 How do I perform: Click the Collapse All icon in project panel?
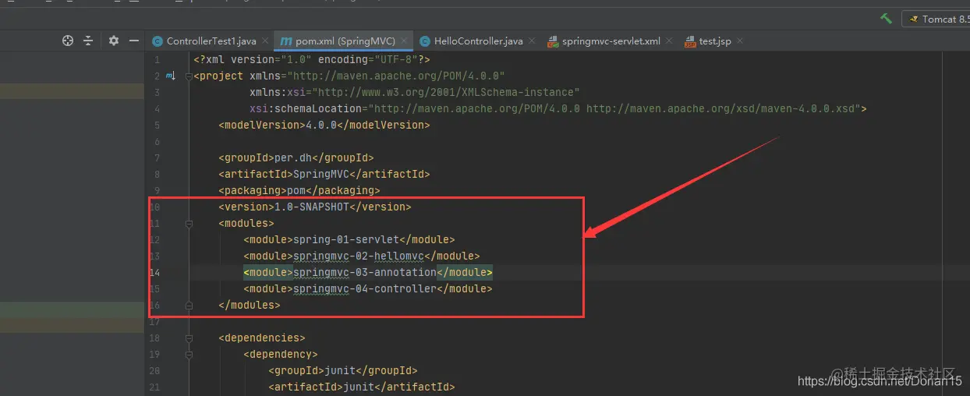click(88, 41)
